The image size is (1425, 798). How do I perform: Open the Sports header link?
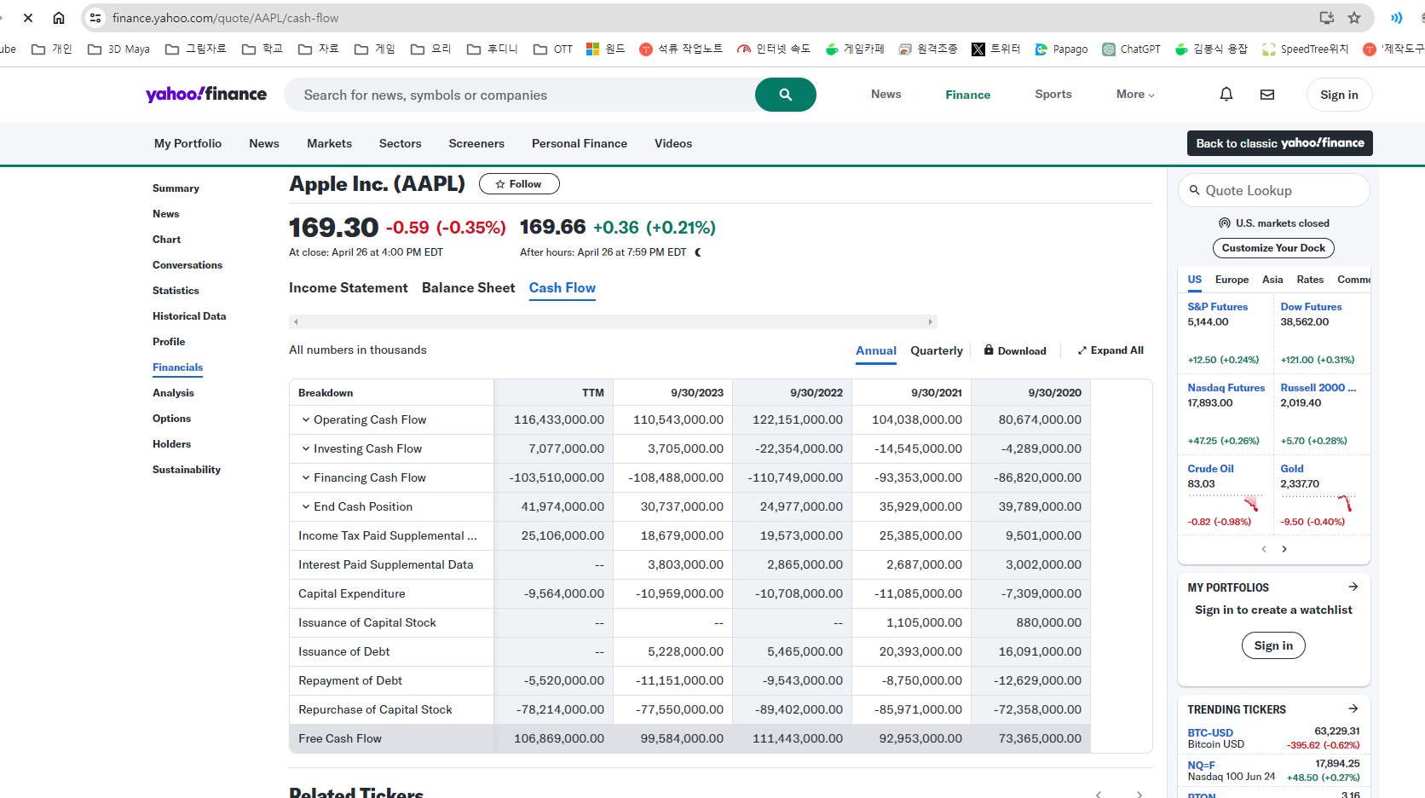tap(1053, 95)
